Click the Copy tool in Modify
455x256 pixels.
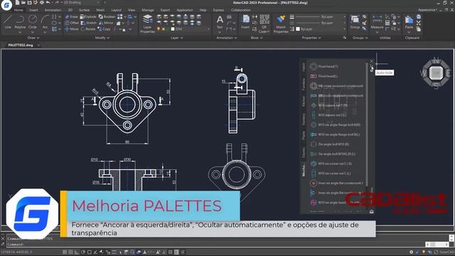point(104,29)
